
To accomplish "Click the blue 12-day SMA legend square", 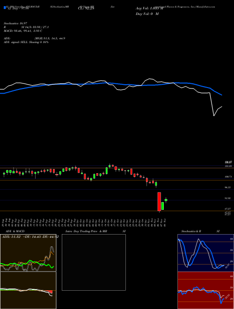I will tap(5, 7).
